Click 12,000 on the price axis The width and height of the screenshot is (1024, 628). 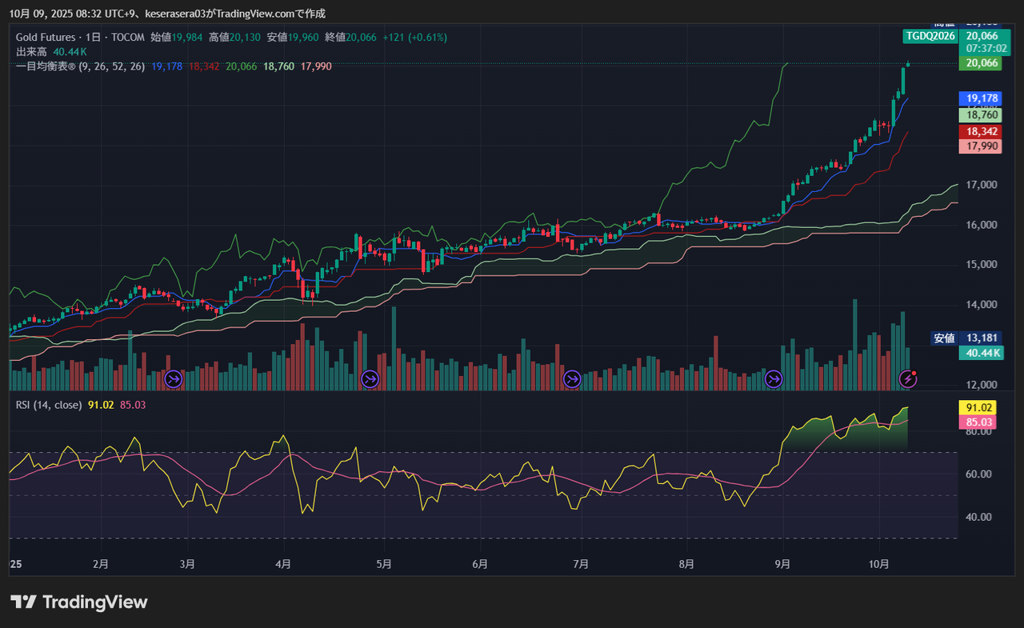[x=981, y=384]
